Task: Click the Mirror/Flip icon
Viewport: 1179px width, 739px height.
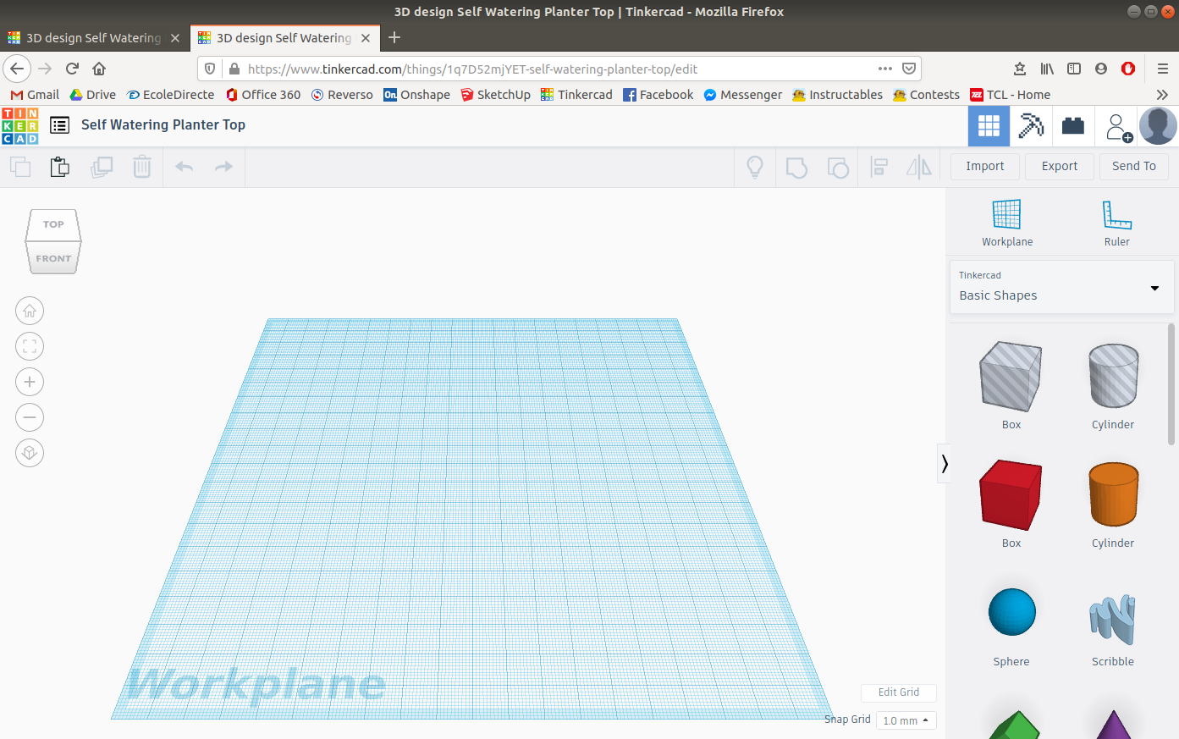Action: tap(918, 167)
